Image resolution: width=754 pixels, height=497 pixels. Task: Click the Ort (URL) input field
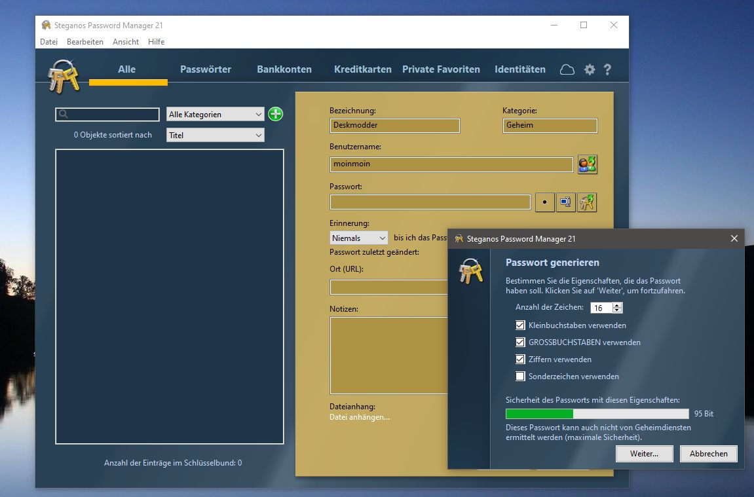[388, 287]
